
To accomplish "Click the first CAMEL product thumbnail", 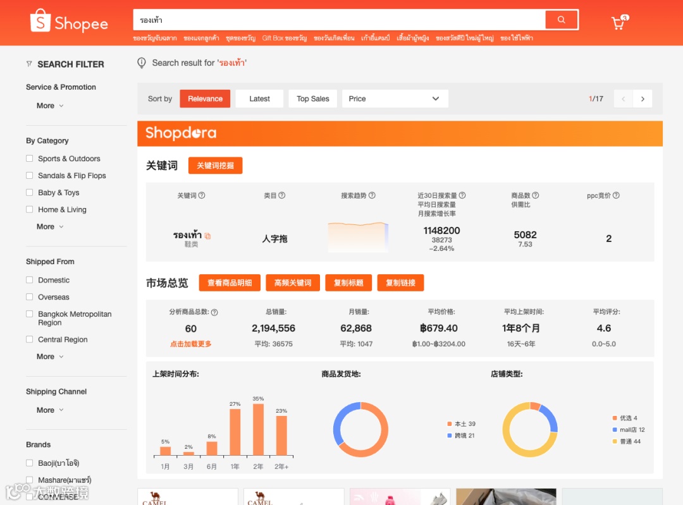I will tap(188, 496).
